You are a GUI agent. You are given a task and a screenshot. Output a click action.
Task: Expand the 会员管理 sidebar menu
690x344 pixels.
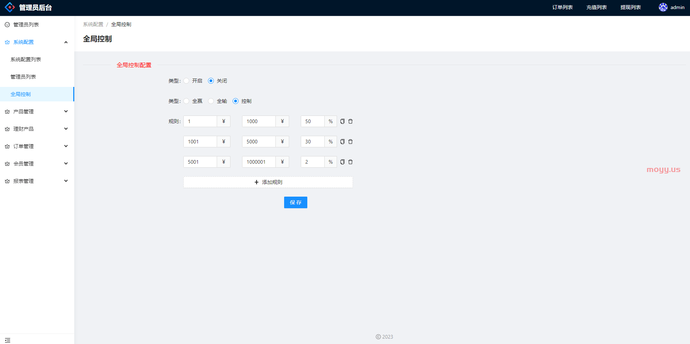coord(37,164)
